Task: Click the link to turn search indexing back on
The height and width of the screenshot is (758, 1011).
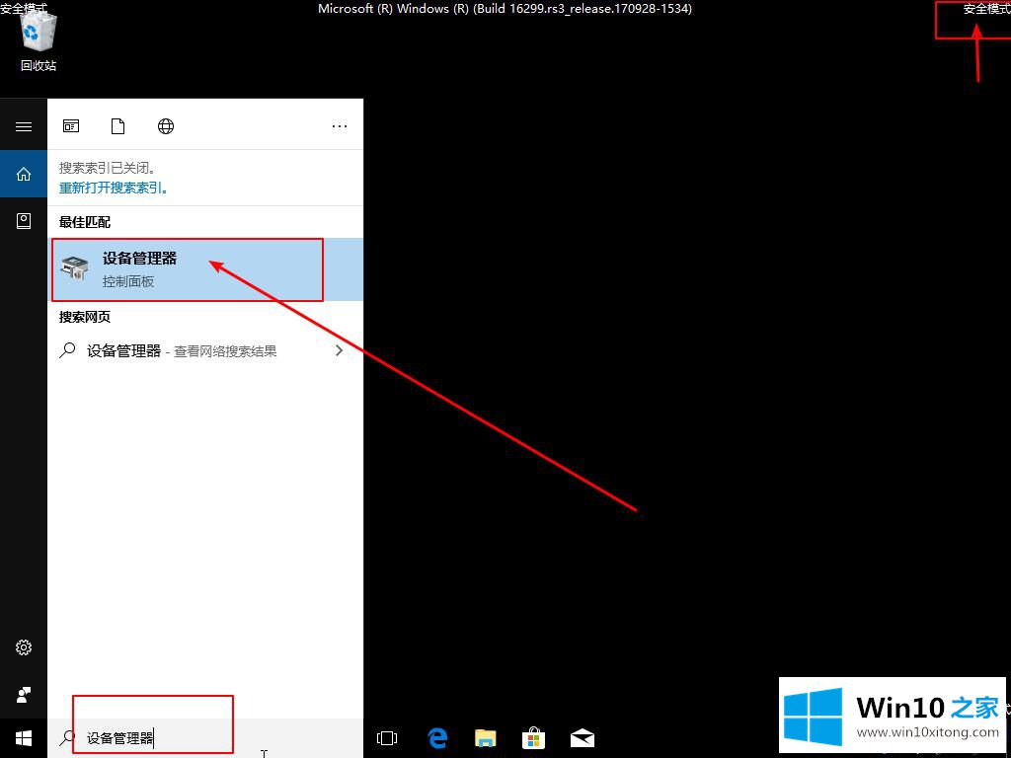Action: 114,189
